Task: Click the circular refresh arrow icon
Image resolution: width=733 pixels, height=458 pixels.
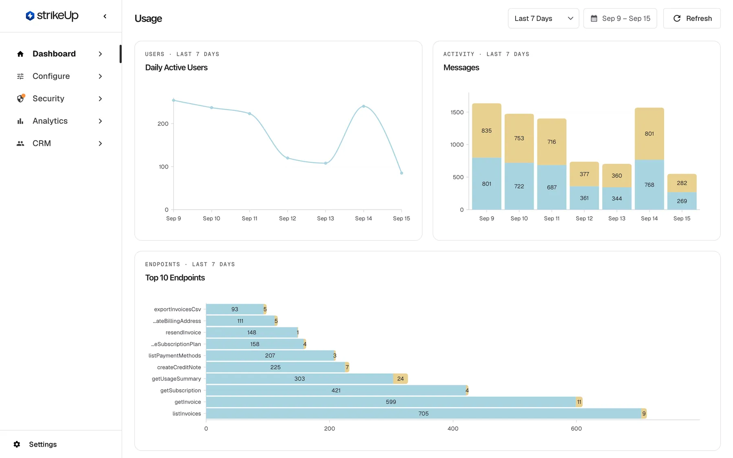Action: [x=677, y=18]
